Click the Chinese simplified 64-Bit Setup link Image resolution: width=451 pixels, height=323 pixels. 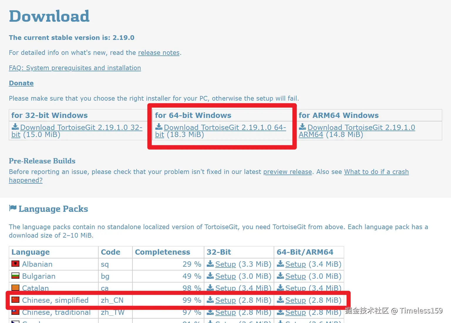295,300
